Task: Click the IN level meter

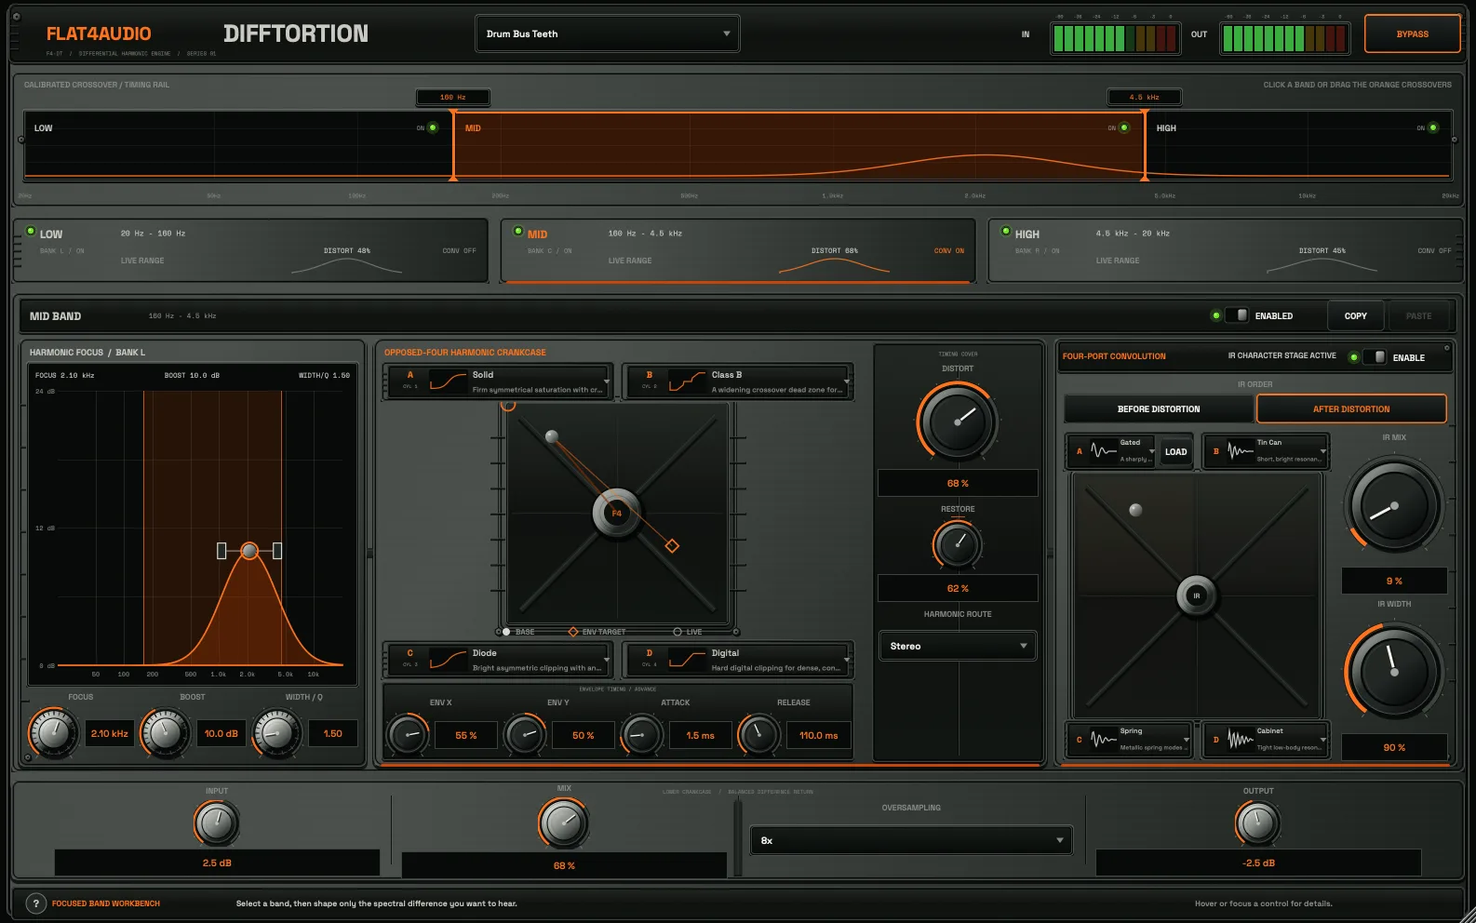Action: pos(1115,38)
